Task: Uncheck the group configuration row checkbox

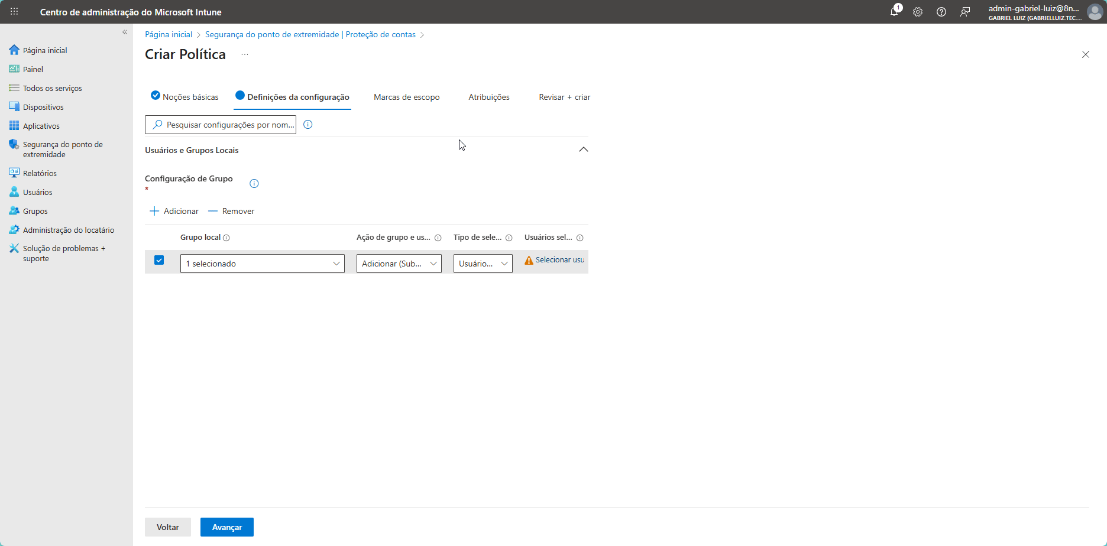Action: point(159,260)
